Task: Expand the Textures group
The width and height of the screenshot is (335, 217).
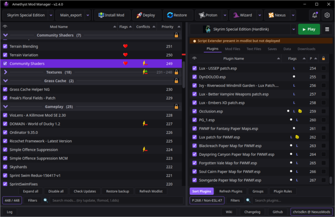Action: coord(6,72)
